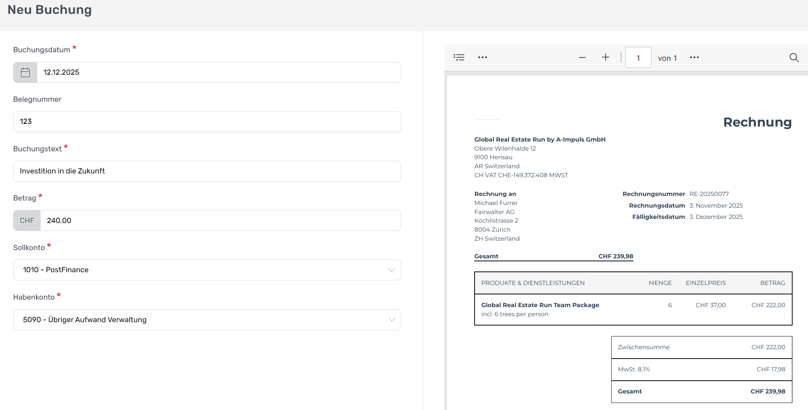808x410 pixels.
Task: Click the PDF search magnifier icon
Action: [x=794, y=57]
